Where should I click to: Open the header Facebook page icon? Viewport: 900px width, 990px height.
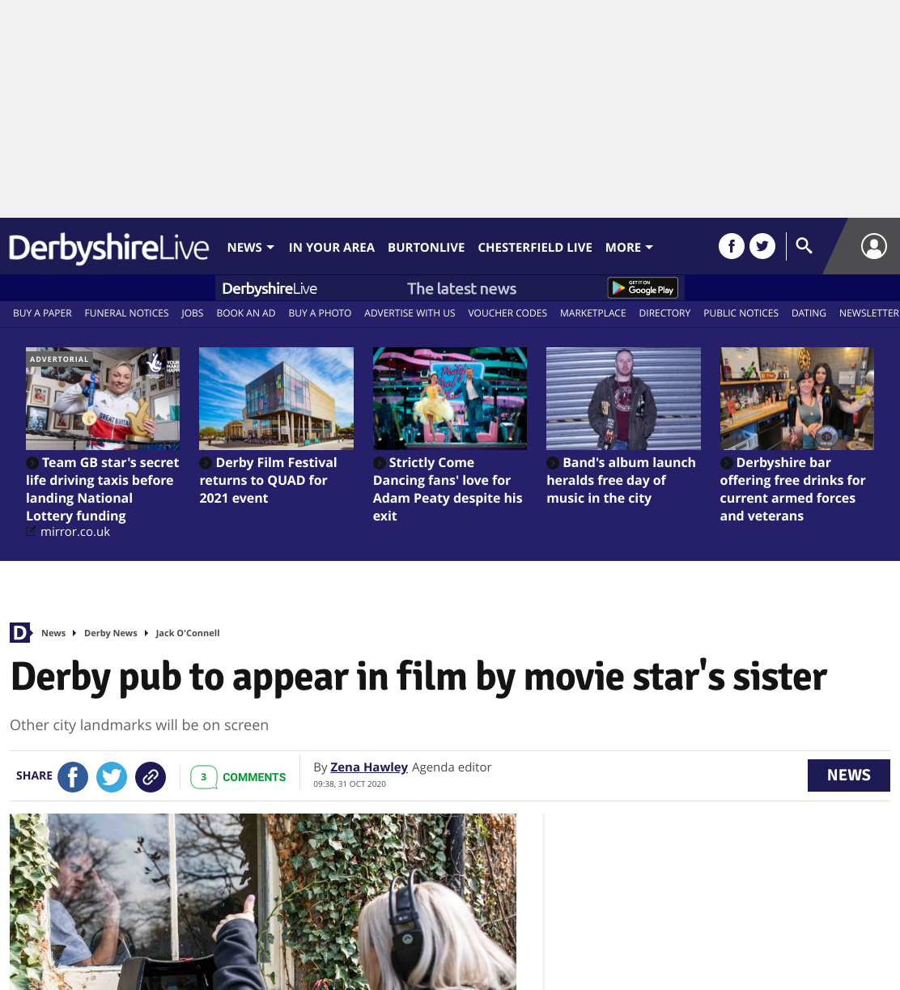(732, 246)
